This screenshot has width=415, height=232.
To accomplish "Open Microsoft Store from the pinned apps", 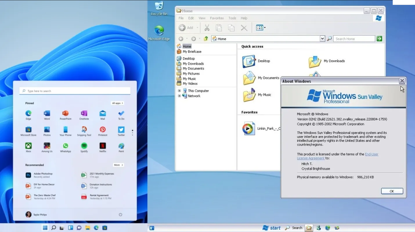I will coord(28,131).
